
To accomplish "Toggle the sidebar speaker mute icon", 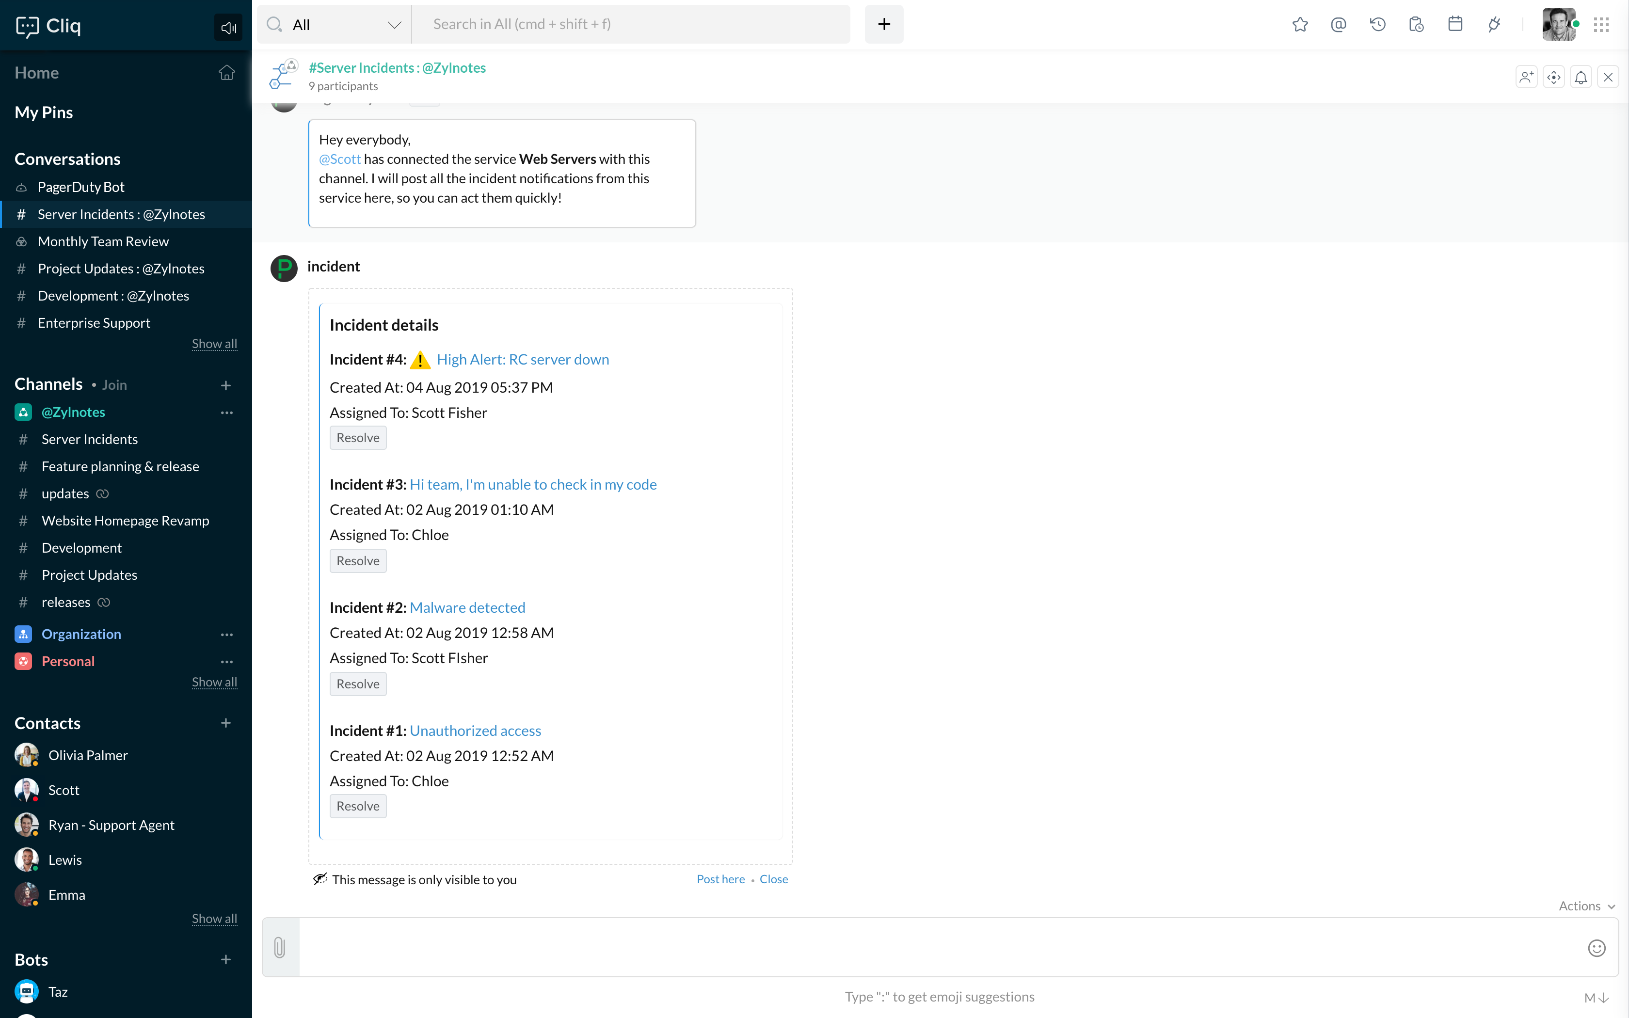I will 228,28.
